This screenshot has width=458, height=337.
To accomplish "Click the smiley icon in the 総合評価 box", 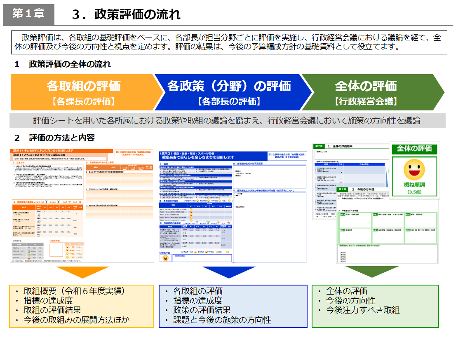I will click(165, 258).
